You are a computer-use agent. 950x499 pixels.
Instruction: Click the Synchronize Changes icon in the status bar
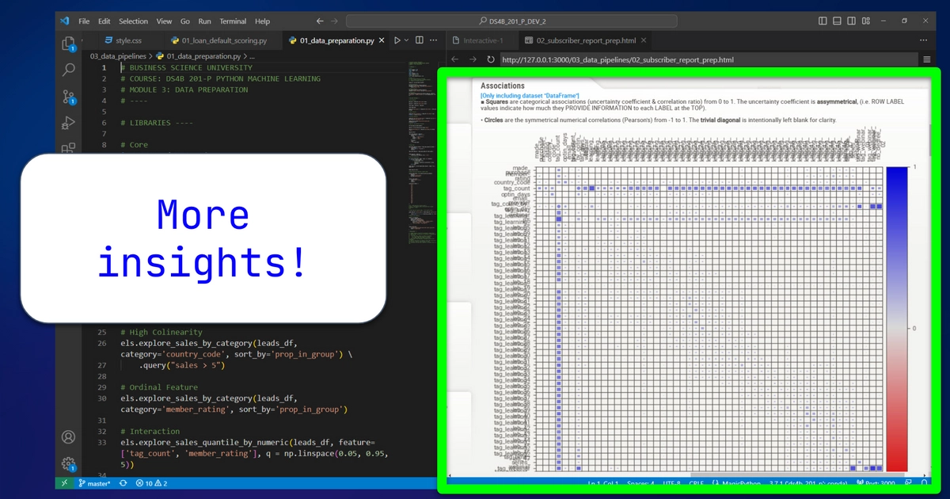pos(123,482)
